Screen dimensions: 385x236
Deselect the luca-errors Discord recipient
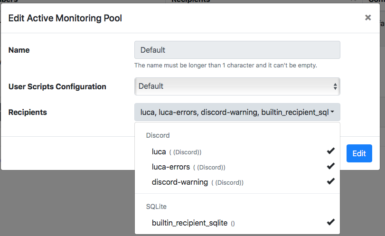point(237,167)
